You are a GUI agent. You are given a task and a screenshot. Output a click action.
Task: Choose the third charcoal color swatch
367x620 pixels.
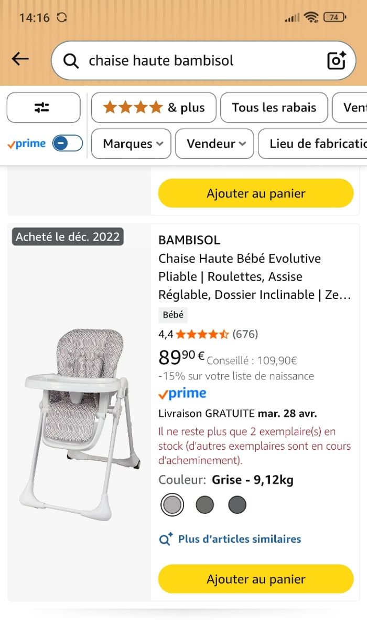[237, 505]
